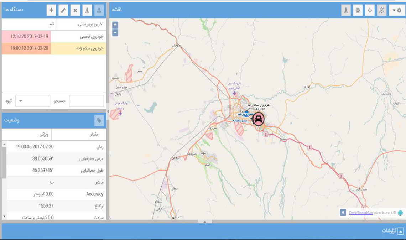
Task: Collapse the left side panel with the arrow
Action: pos(108,111)
